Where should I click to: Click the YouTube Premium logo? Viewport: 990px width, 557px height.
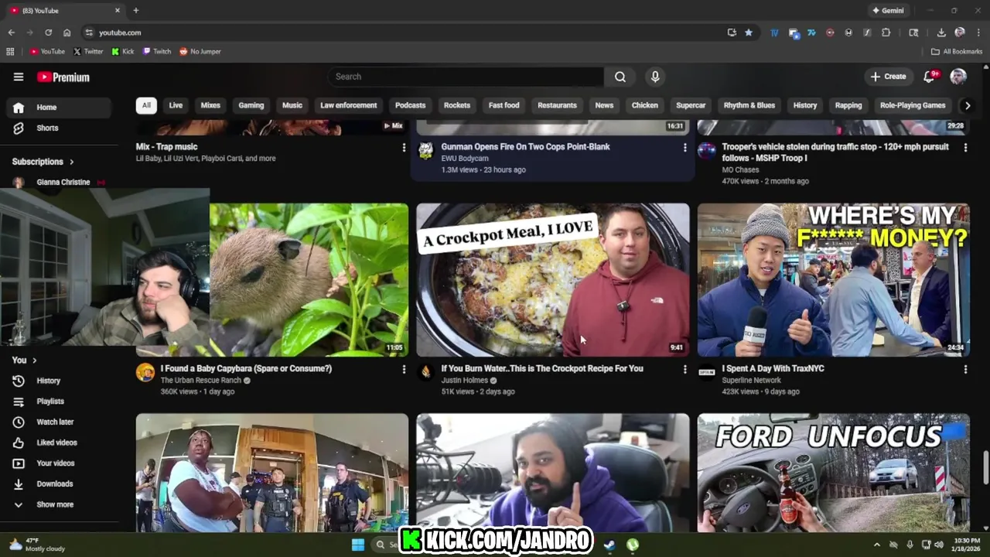(x=63, y=77)
